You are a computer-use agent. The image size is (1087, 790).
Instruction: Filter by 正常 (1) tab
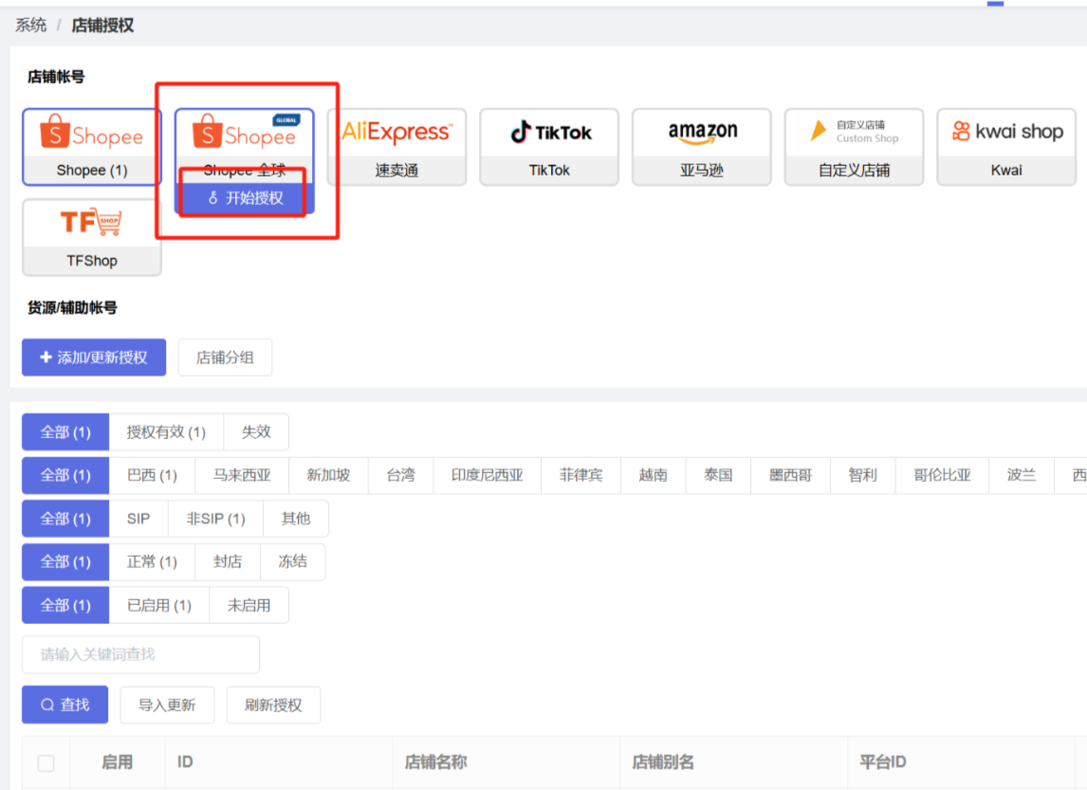152,562
